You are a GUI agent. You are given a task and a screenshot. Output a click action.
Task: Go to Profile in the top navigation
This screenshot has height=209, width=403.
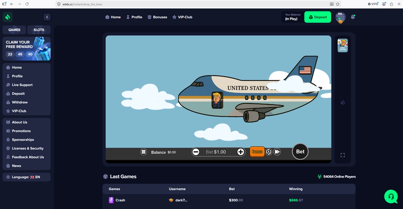(x=134, y=17)
